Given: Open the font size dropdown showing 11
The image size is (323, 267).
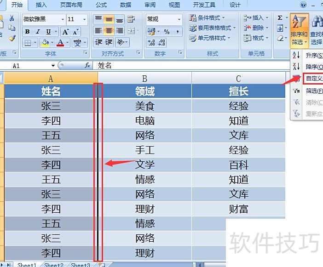Looking at the screenshot, I should (84, 19).
